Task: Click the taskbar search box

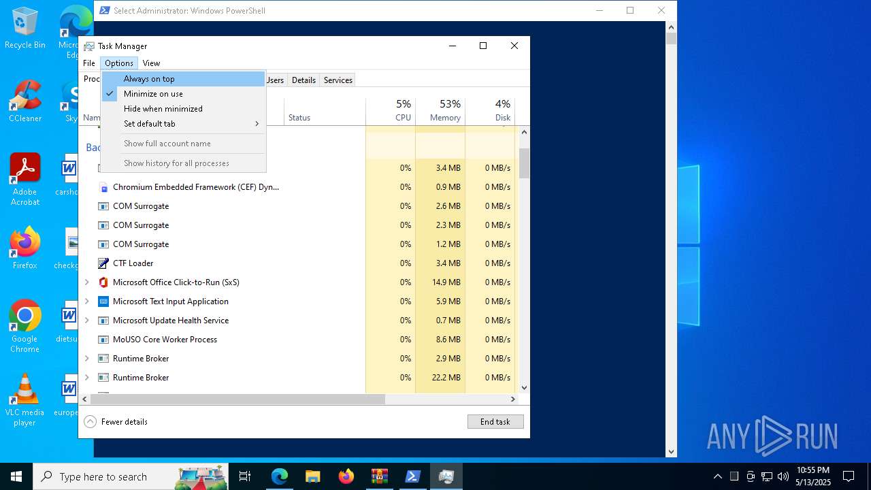Action: coord(131,476)
